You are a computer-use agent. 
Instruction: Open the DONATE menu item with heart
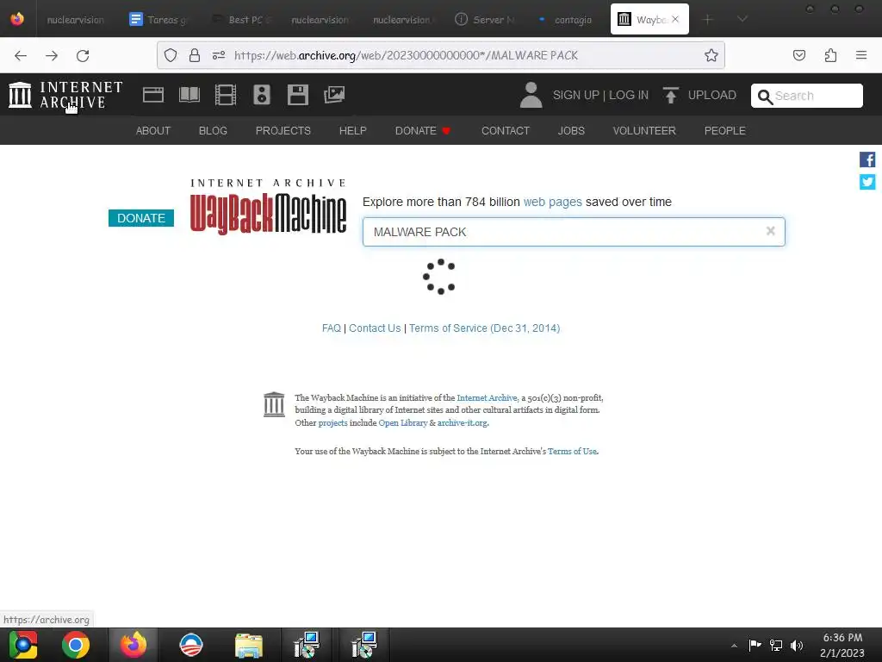(x=423, y=131)
